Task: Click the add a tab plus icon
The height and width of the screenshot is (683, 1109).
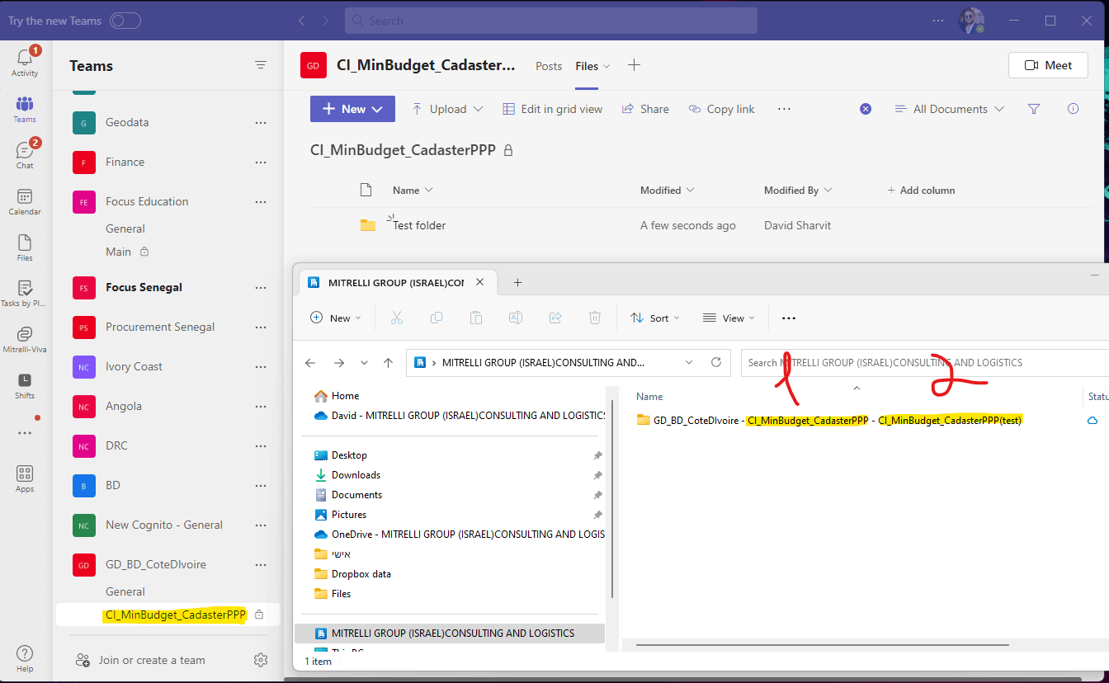Action: [634, 65]
